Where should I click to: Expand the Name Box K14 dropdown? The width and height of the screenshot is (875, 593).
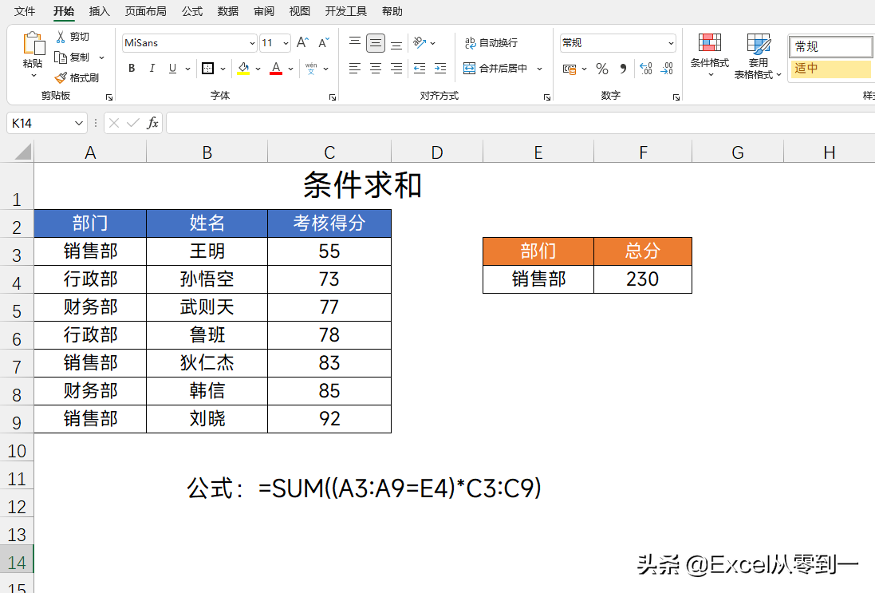(x=79, y=123)
